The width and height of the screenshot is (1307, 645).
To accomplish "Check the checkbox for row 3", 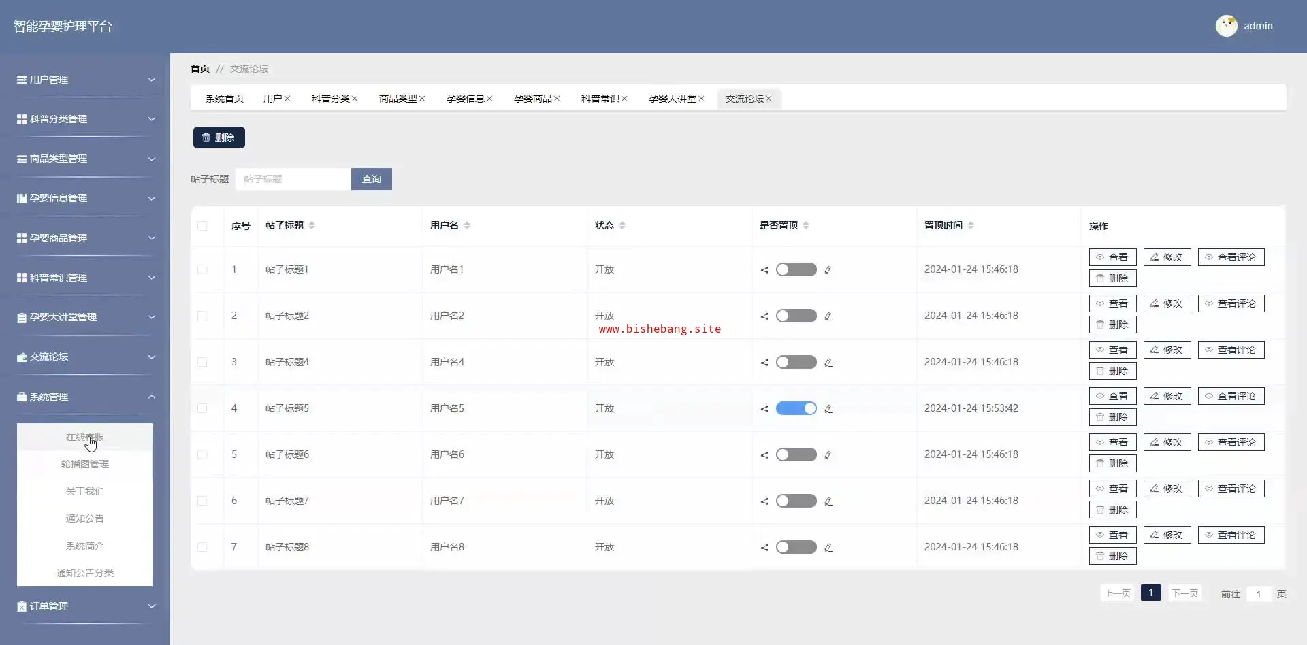I will coord(202,362).
